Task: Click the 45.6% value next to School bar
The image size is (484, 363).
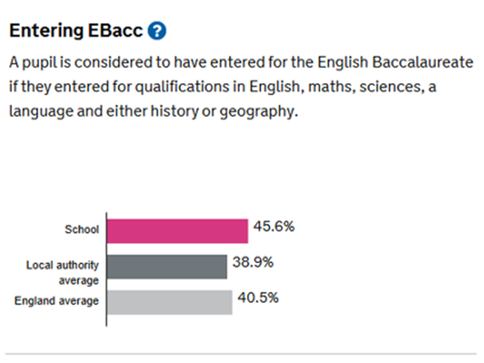Action: 273,227
